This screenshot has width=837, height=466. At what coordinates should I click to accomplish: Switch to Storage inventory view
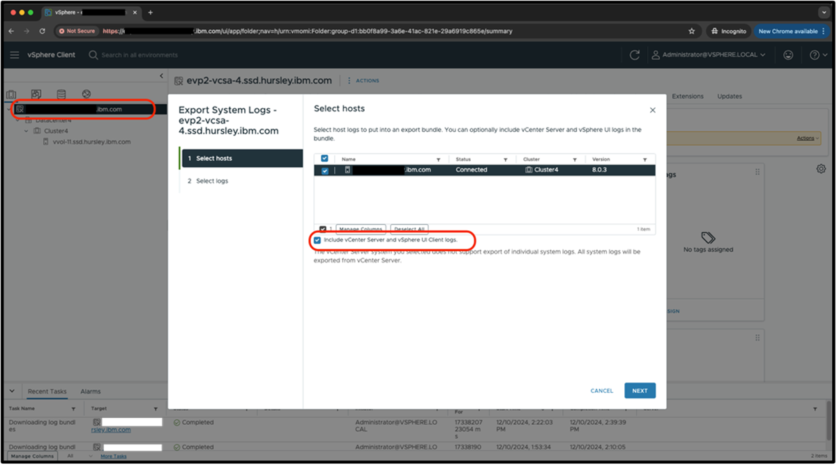click(x=61, y=93)
